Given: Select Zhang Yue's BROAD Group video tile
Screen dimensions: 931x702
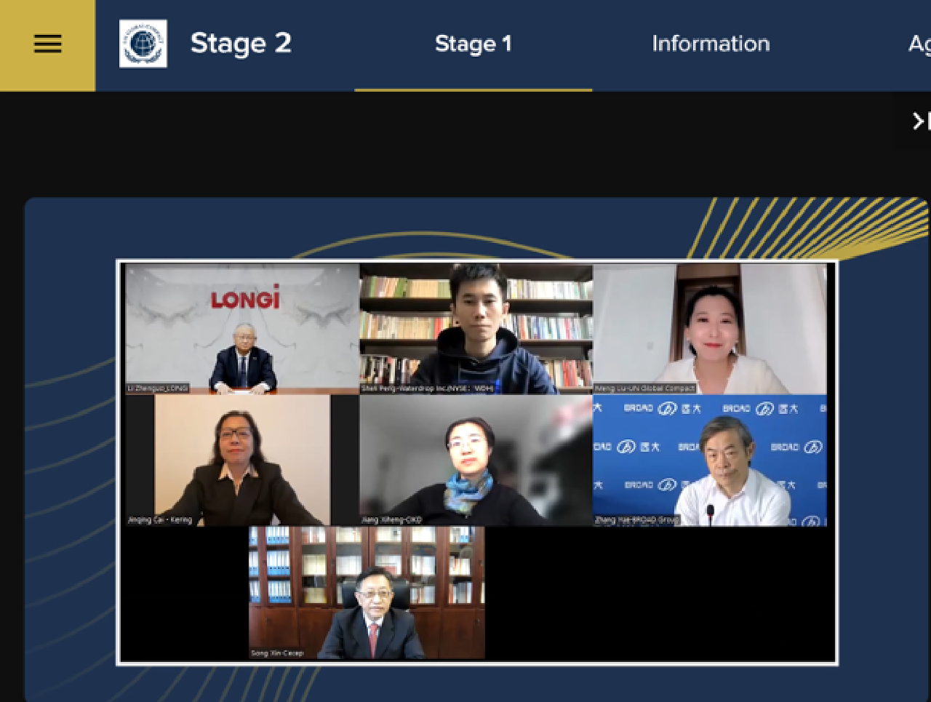Looking at the screenshot, I should point(710,460).
